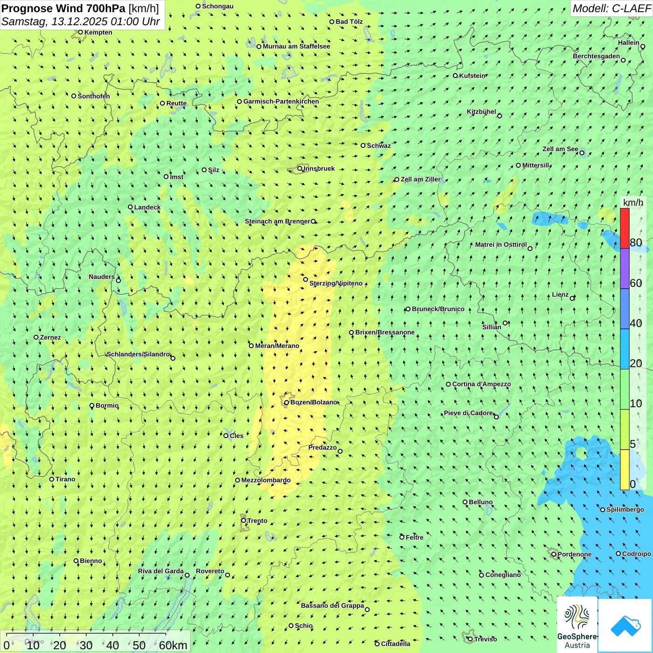Click the Feltre location marker
653x653 pixels.
pos(402,537)
